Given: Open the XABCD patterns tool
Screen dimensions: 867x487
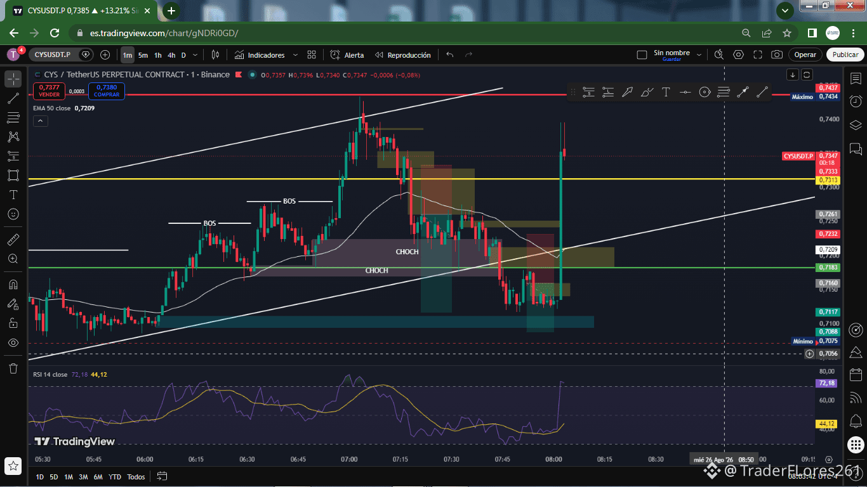Looking at the screenshot, I should click(x=13, y=136).
